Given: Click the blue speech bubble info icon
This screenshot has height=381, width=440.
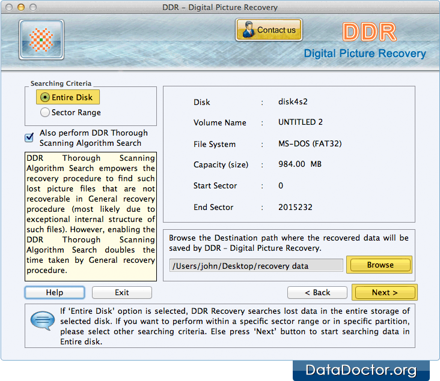Looking at the screenshot, I should (x=42, y=320).
